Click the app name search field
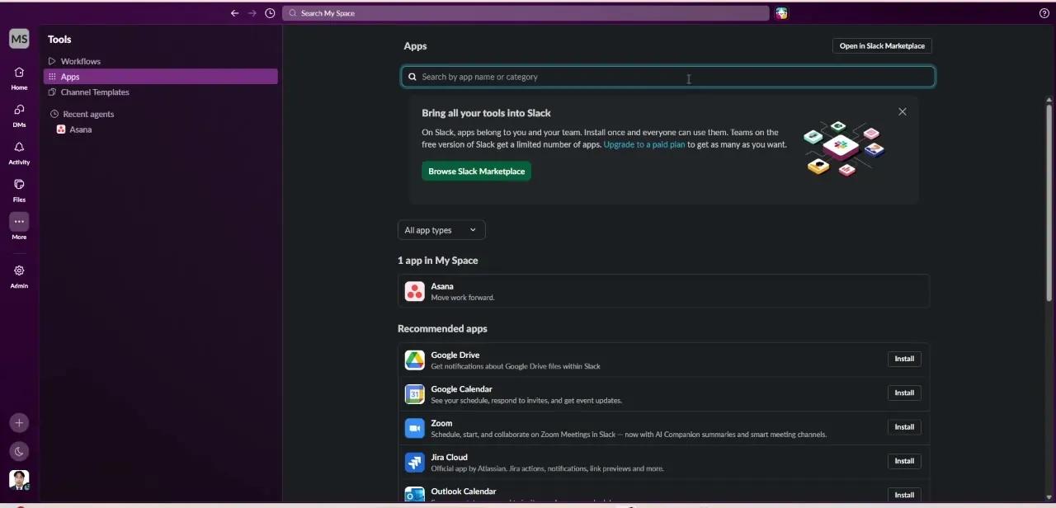1056x508 pixels. [x=667, y=77]
